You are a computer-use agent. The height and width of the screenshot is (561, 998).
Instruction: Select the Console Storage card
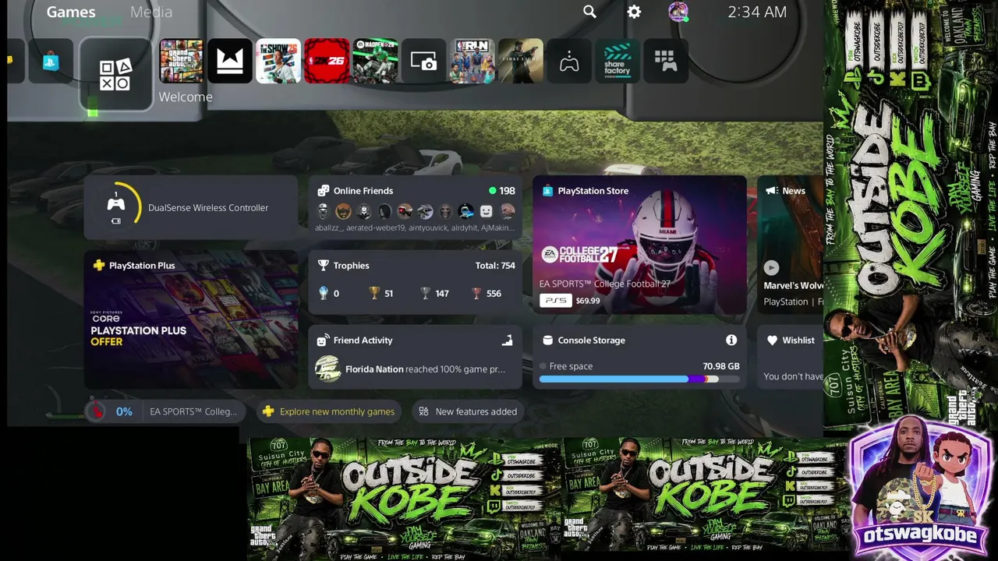pyautogui.click(x=639, y=358)
